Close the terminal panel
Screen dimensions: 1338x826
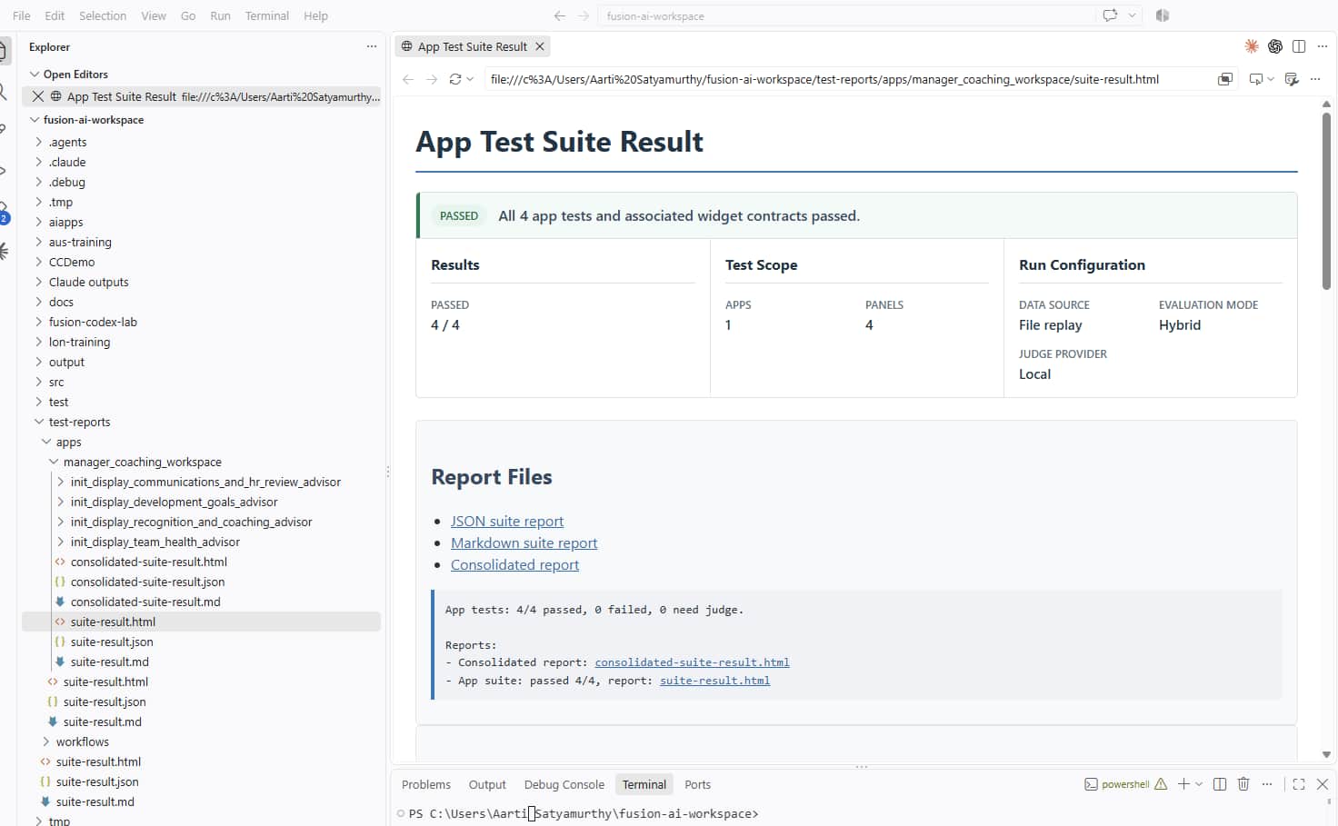click(1323, 784)
